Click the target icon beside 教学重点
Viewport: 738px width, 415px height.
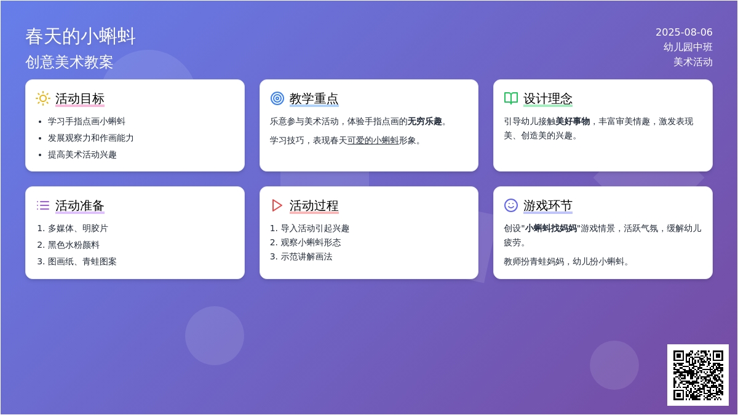click(x=277, y=98)
